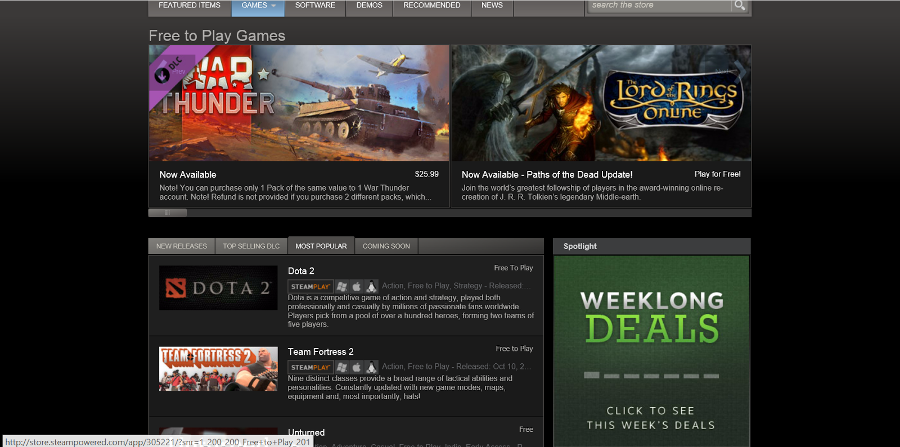Open the Weeklong Deals spotlight banner
Viewport: 900px width, 447px height.
(652, 351)
